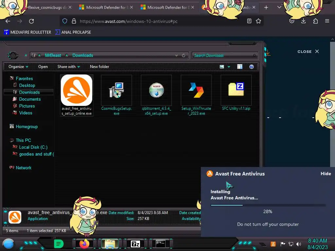Click Downloads breadcrumb in address bar

83,56
